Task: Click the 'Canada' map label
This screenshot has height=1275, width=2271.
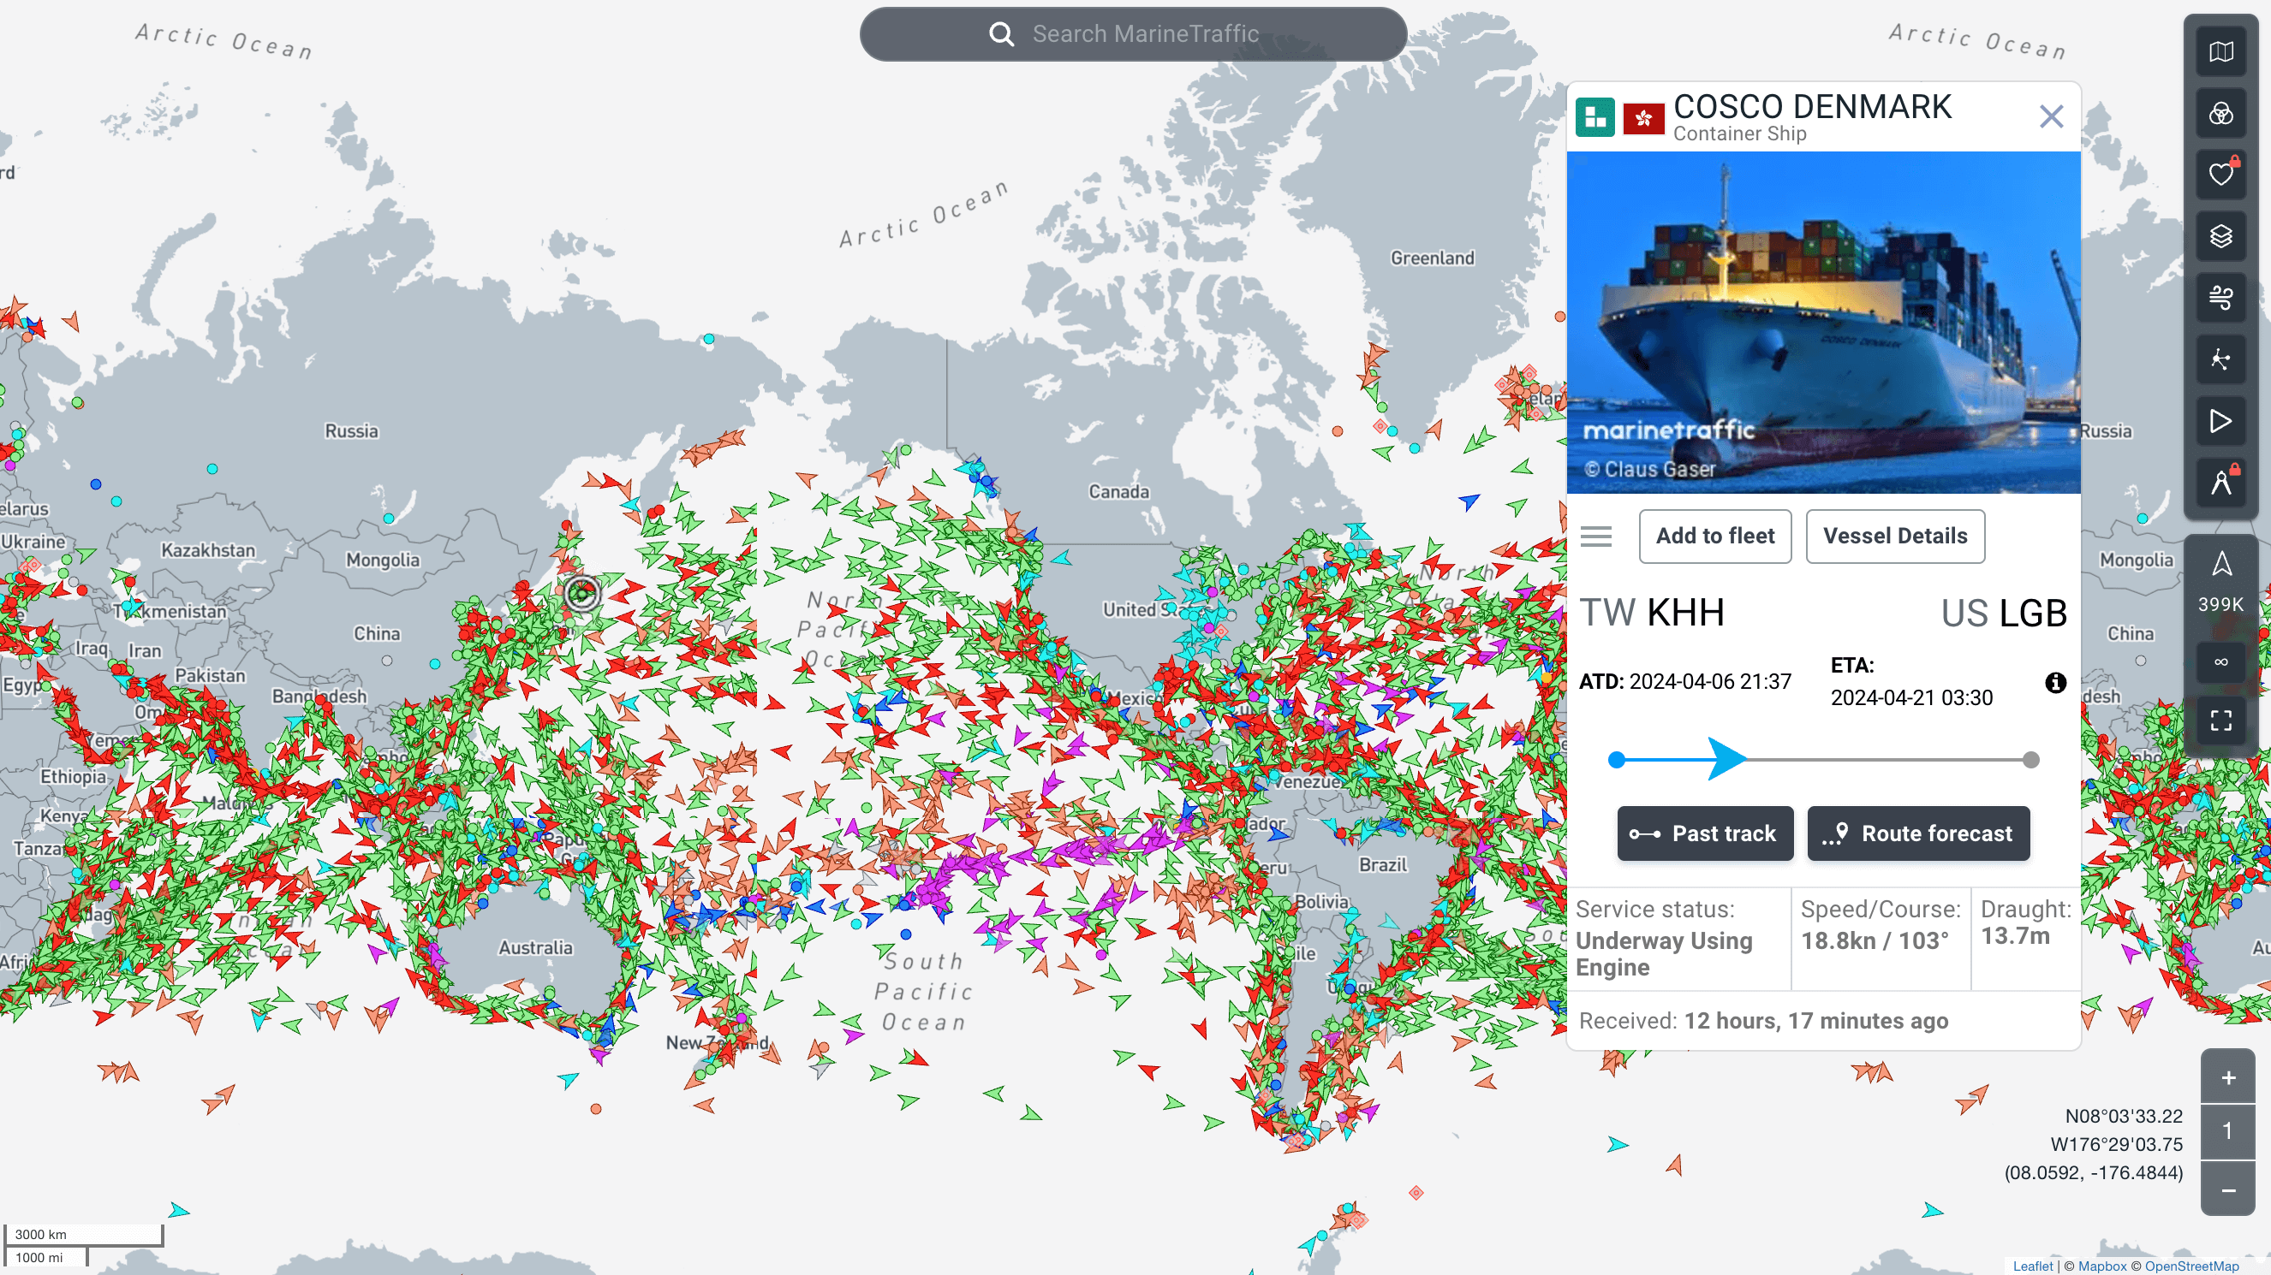Action: pos(1118,493)
